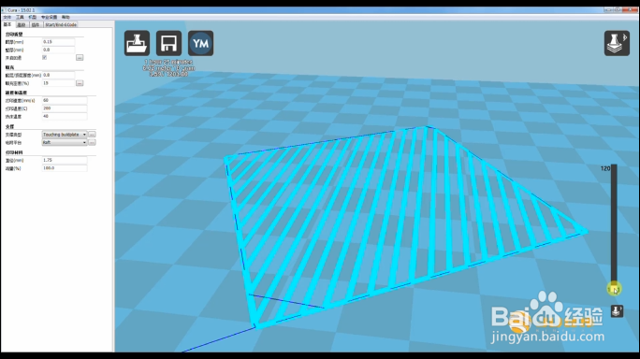640x359 pixels.
Task: Click the layer number label '120'
Action: [x=605, y=168]
